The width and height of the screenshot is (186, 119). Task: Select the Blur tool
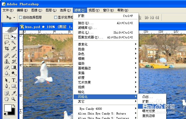tap(7, 73)
